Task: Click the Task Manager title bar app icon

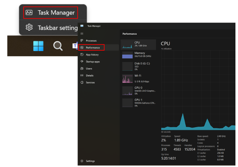Action: pos(82,26)
